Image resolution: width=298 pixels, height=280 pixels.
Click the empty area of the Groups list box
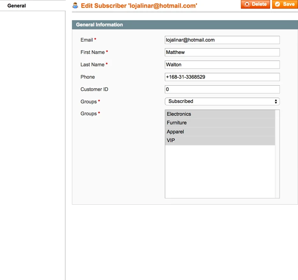[220, 173]
